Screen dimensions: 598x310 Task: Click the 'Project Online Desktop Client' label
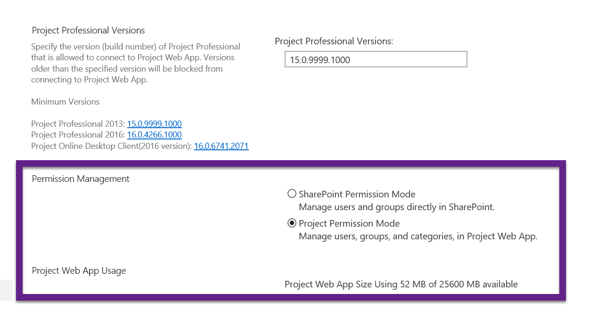tap(111, 146)
